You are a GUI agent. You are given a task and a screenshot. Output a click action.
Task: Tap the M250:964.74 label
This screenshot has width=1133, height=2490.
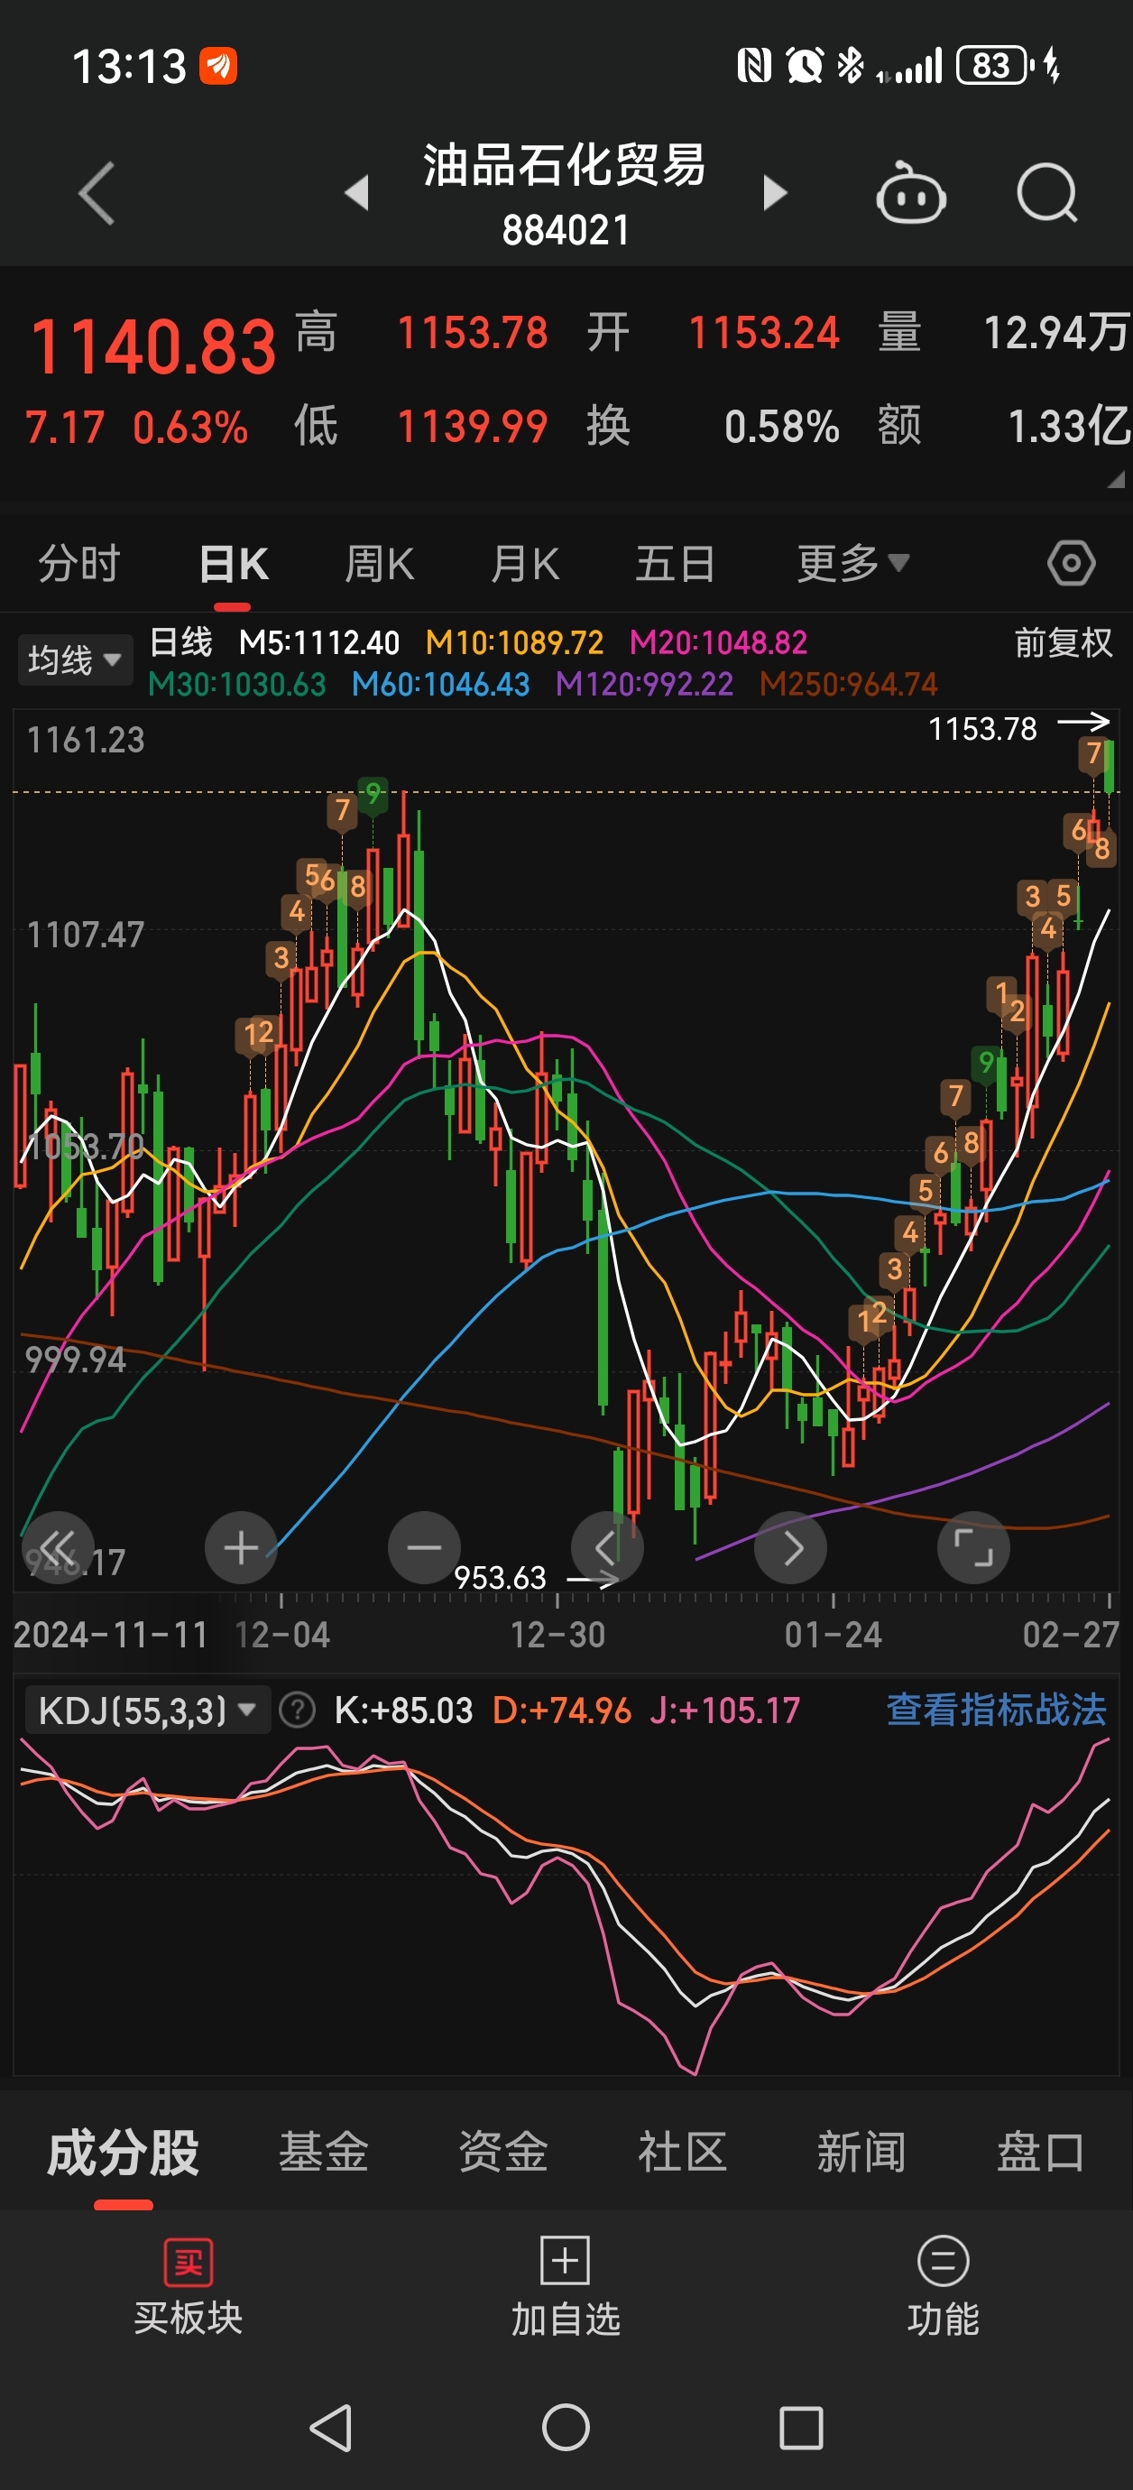(849, 685)
